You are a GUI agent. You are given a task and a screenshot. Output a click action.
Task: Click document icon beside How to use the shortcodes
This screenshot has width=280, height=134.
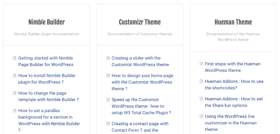coord(201,82)
